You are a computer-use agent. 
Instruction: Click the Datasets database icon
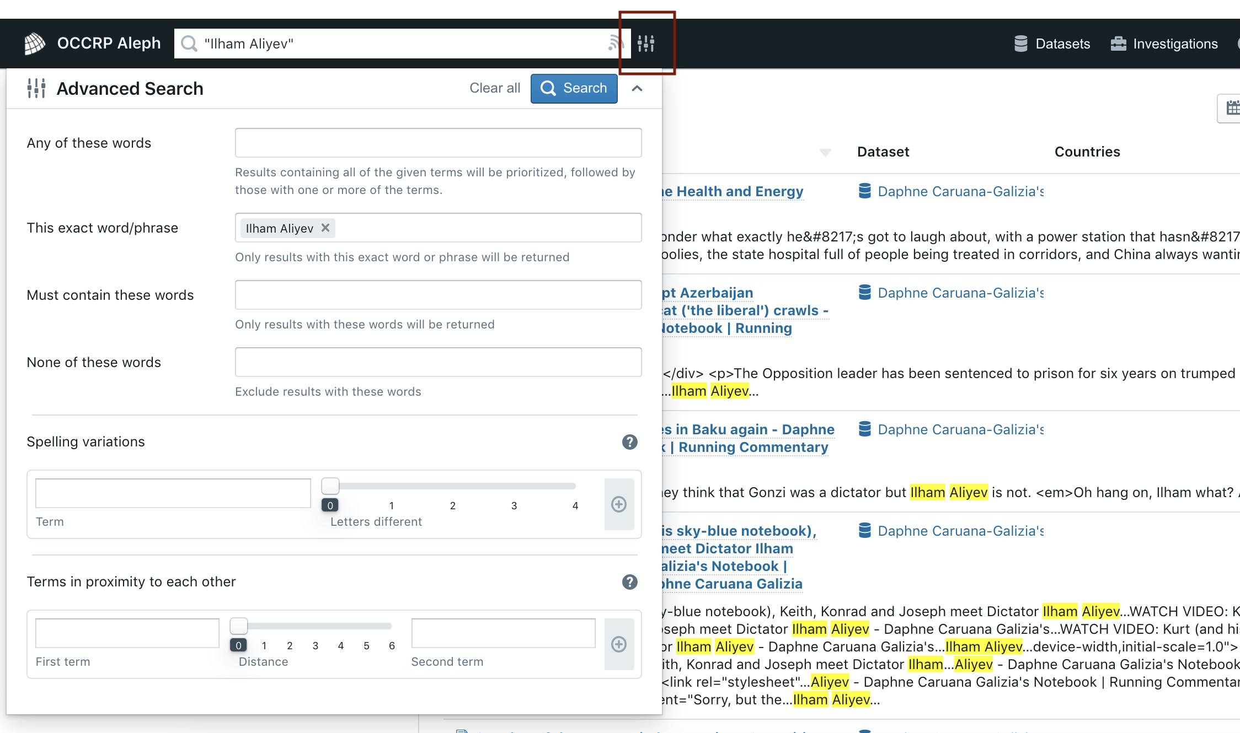(x=1021, y=44)
